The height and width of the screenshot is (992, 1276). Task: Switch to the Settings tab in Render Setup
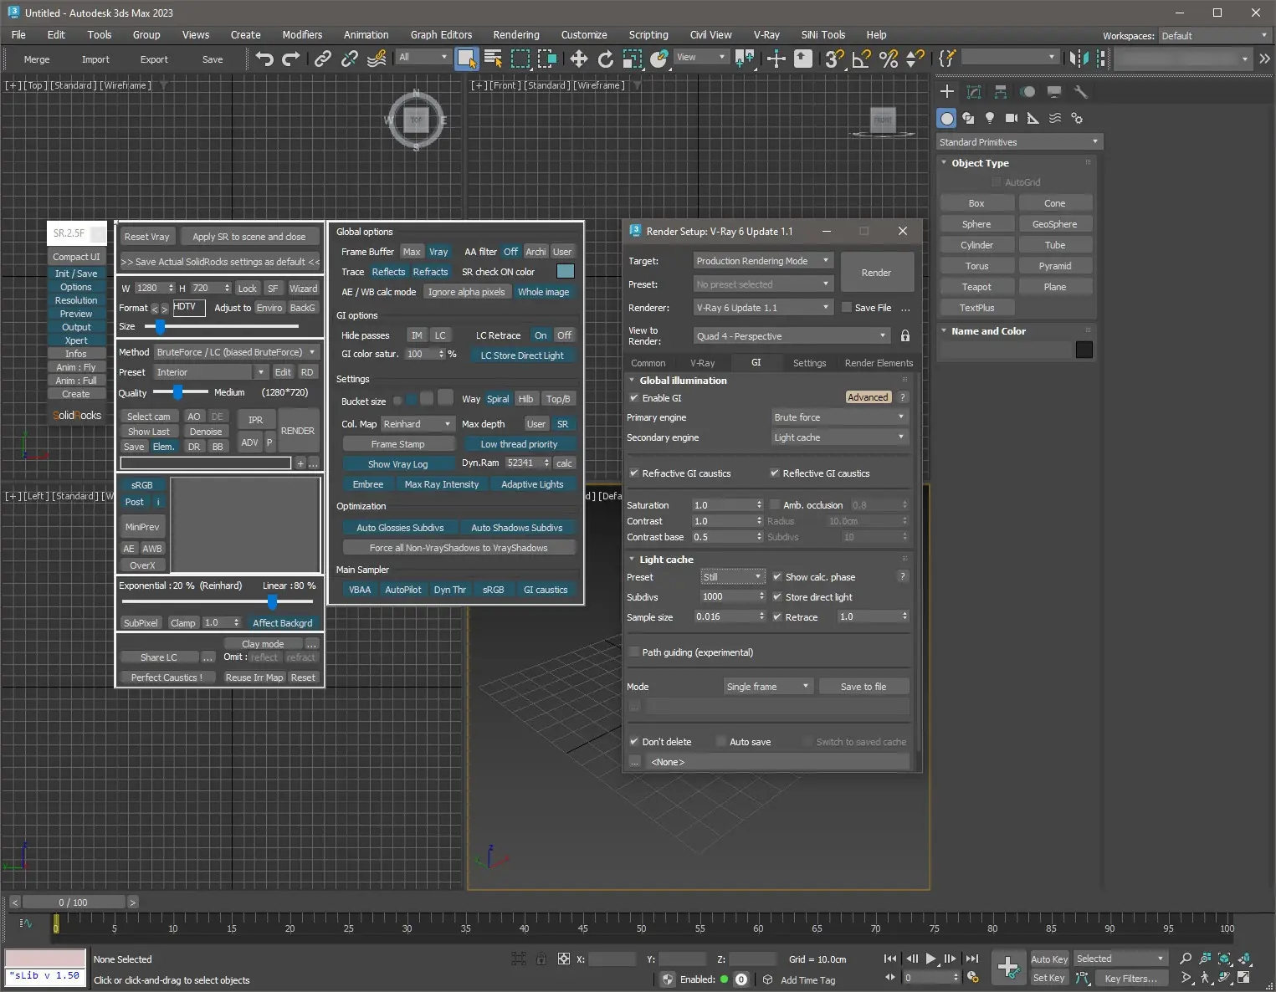(x=808, y=362)
